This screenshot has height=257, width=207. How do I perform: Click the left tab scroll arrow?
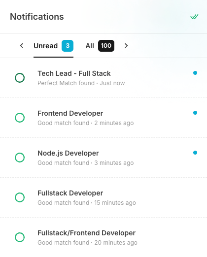(x=22, y=46)
